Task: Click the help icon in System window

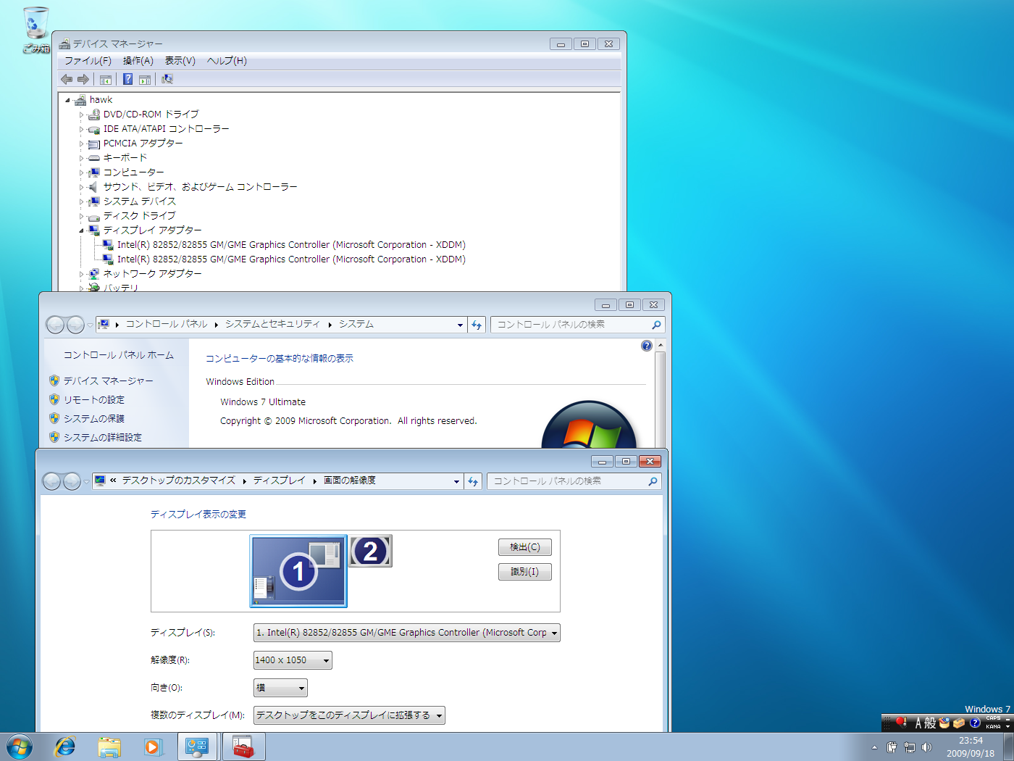Action: tap(647, 346)
